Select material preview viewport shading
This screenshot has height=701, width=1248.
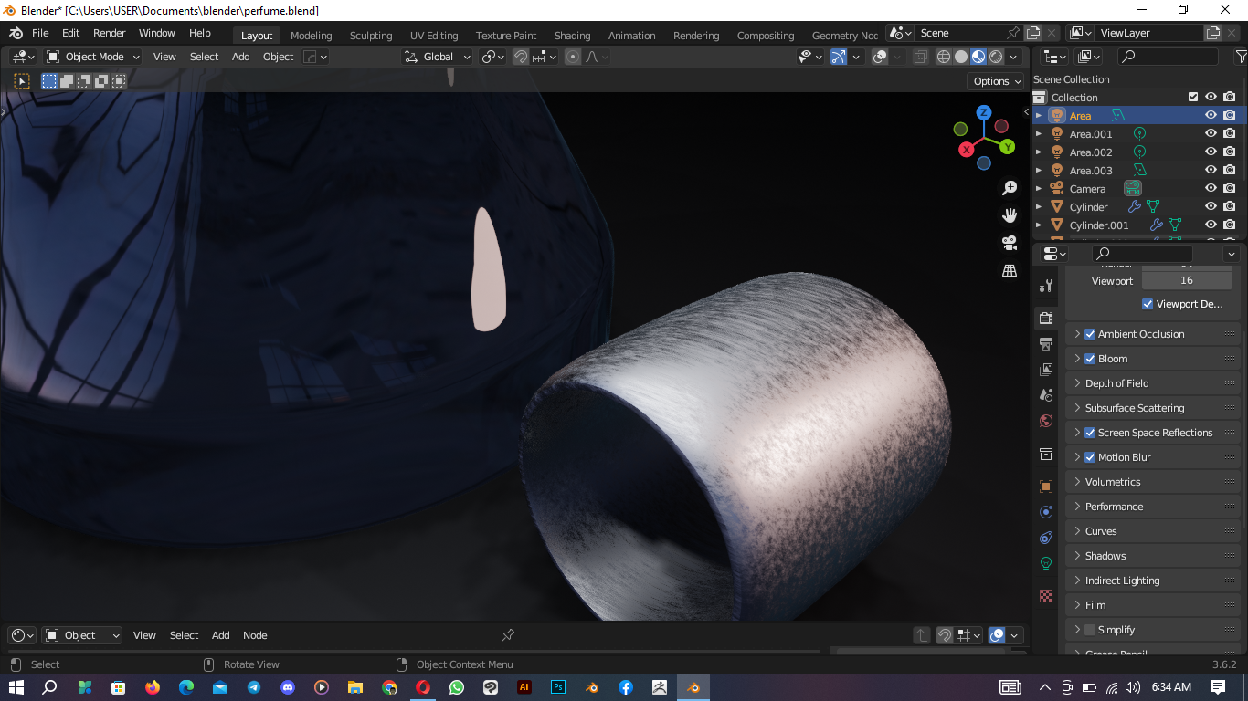point(978,57)
